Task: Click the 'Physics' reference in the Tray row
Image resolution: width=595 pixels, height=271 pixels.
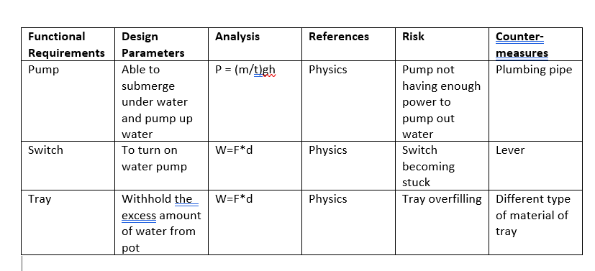Action: pyautogui.click(x=328, y=199)
